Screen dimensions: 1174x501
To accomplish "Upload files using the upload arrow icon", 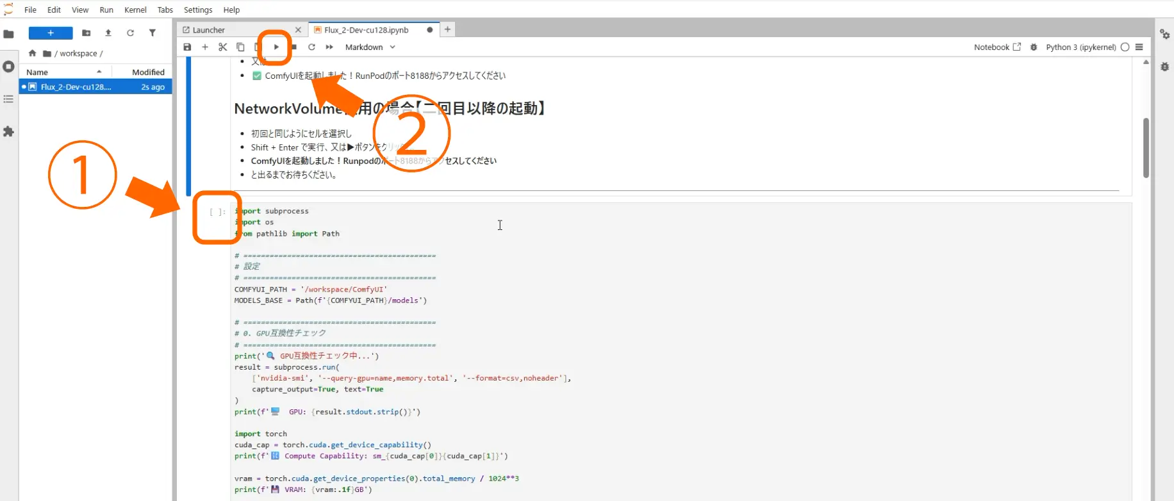I will [x=108, y=33].
